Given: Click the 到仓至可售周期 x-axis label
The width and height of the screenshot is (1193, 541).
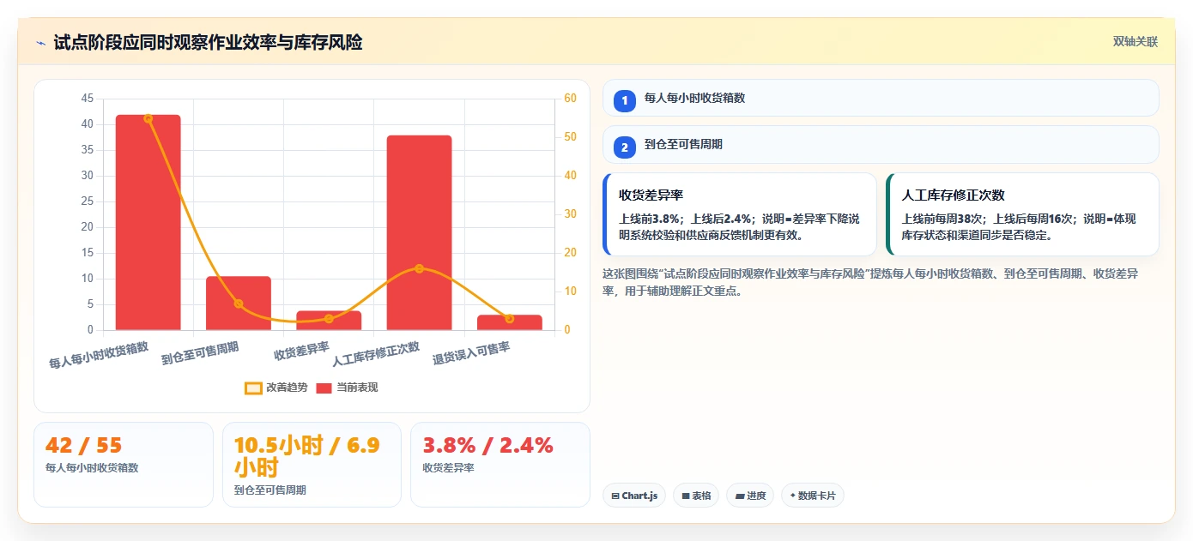Looking at the screenshot, I should pos(200,352).
